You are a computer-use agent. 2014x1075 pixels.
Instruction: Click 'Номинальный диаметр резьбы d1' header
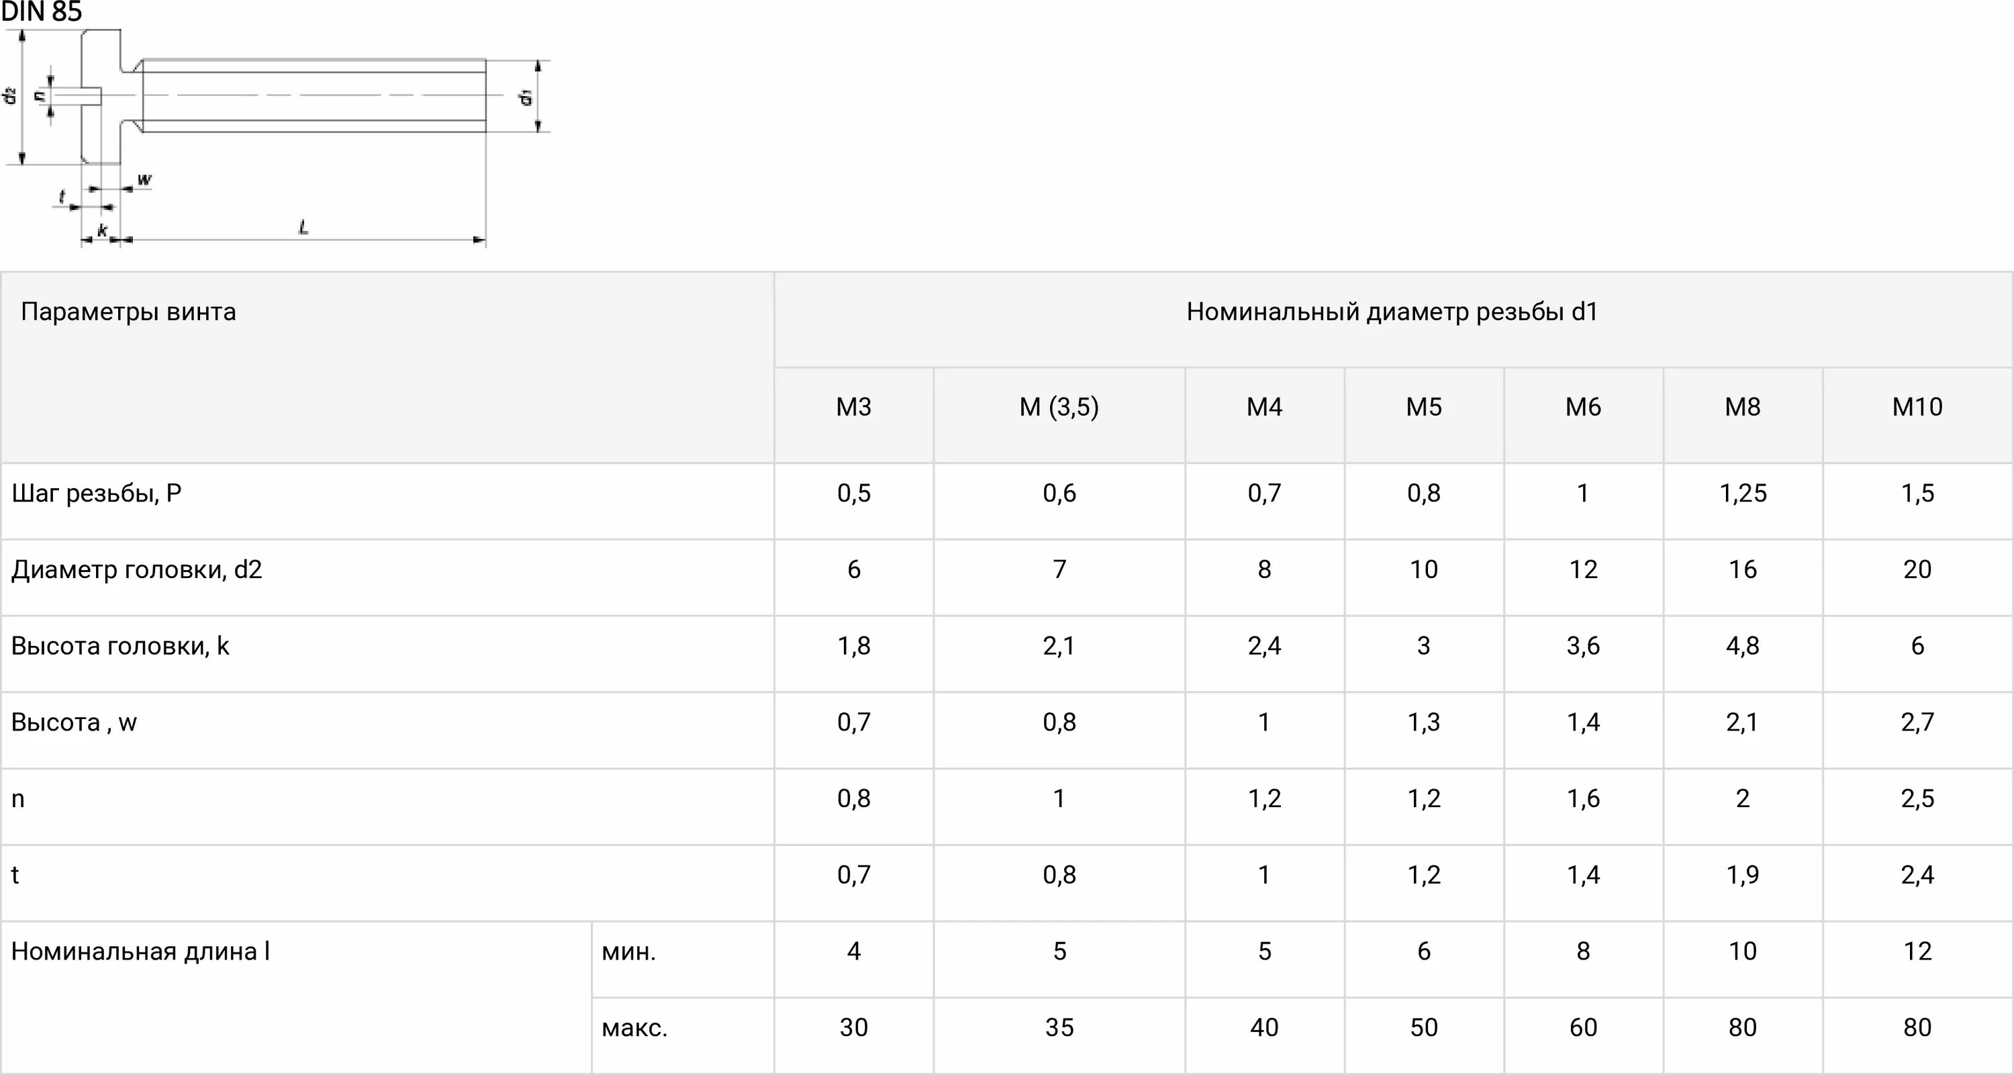coord(1392,312)
